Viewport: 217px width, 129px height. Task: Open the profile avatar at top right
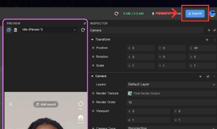pyautogui.click(x=212, y=14)
